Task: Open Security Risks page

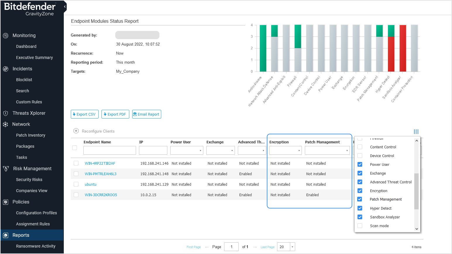Action: tap(29, 180)
